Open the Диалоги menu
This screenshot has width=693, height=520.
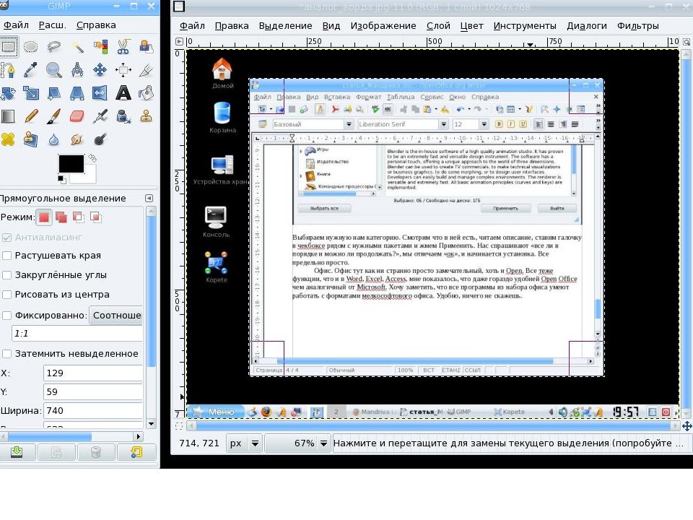point(586,26)
